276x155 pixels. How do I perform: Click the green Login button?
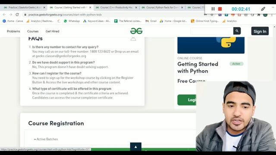click(187, 100)
